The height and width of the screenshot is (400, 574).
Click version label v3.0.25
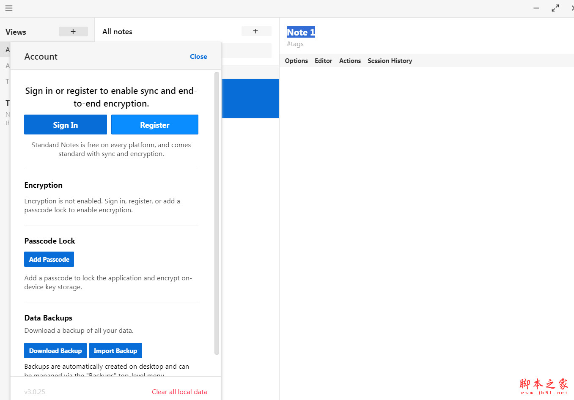coord(35,392)
